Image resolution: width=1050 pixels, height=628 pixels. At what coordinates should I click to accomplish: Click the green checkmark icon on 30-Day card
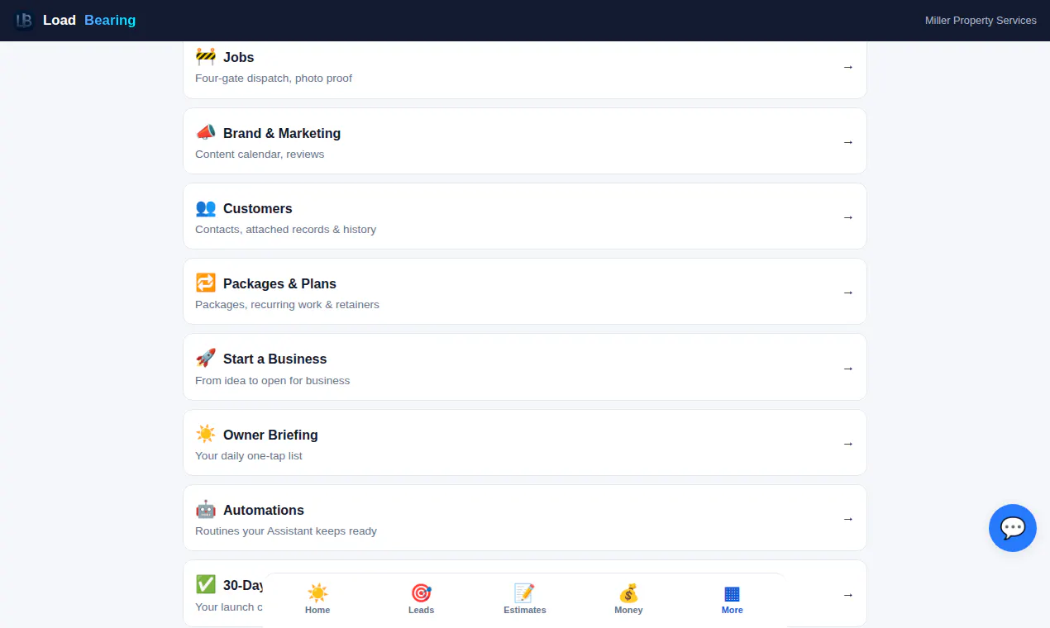206,585
